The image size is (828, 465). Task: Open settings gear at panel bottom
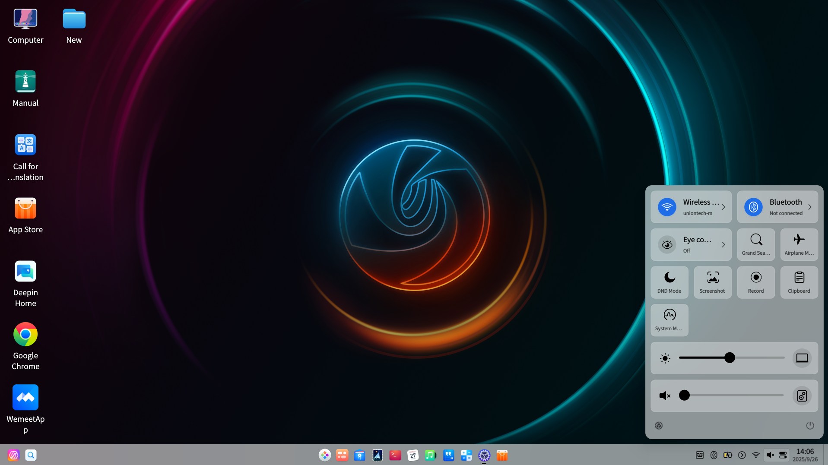point(659,426)
